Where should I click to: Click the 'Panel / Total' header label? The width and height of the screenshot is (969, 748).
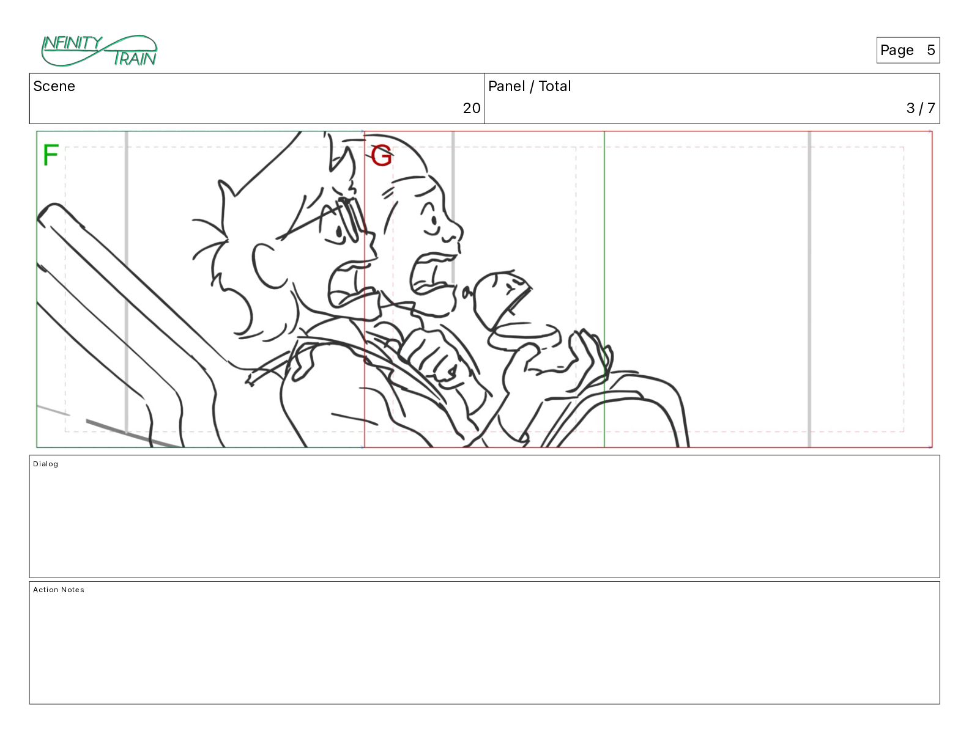[529, 86]
